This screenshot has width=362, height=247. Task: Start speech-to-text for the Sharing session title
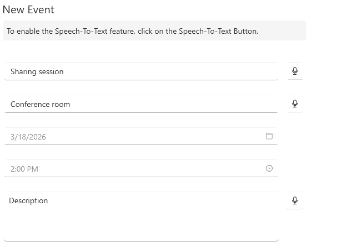pos(295,71)
